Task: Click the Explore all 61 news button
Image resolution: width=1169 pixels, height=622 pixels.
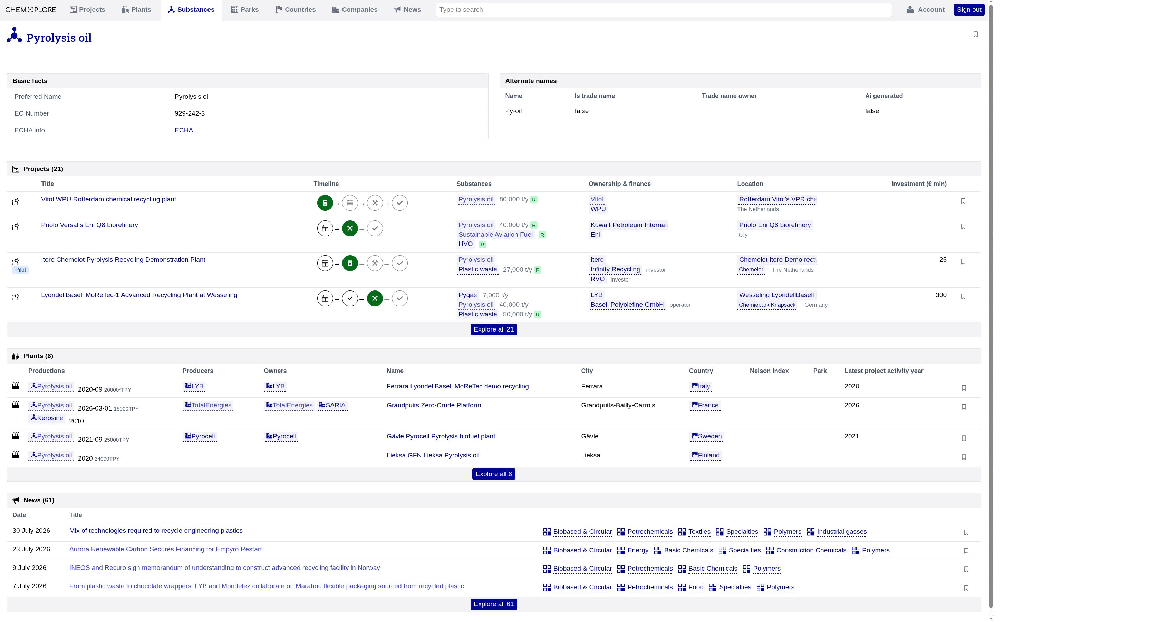Action: pyautogui.click(x=494, y=604)
